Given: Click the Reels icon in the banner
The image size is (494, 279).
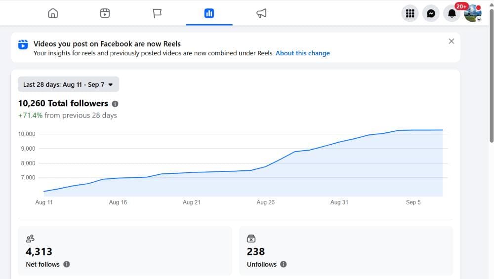Looking at the screenshot, I should (x=23, y=44).
